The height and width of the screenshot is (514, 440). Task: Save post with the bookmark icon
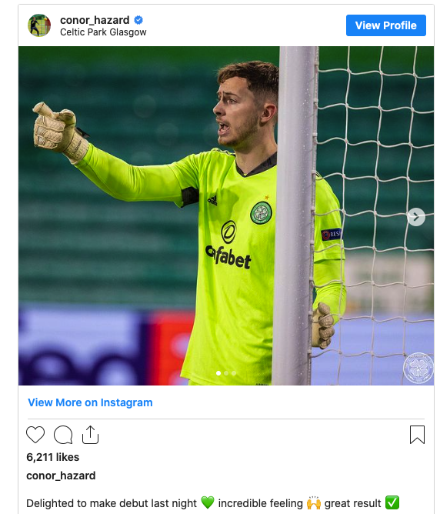(417, 435)
